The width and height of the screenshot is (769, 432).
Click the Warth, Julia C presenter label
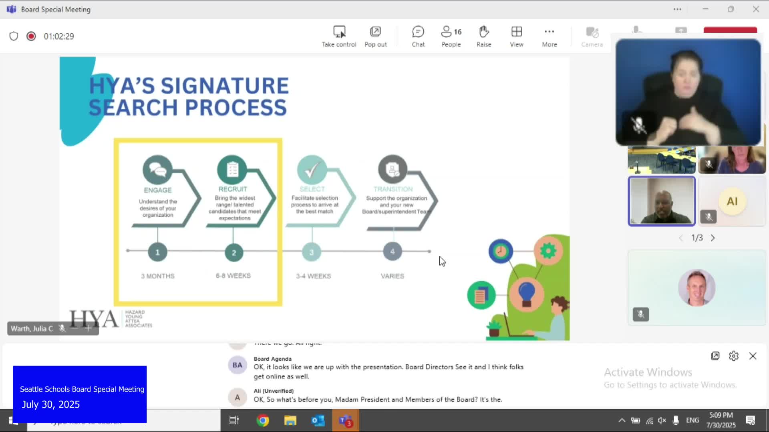32,328
